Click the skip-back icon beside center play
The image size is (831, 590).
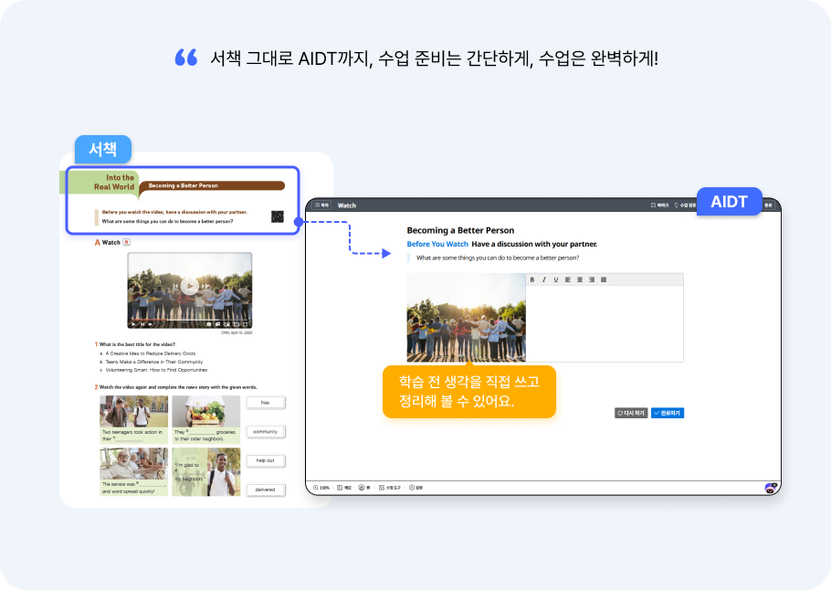pos(174,286)
